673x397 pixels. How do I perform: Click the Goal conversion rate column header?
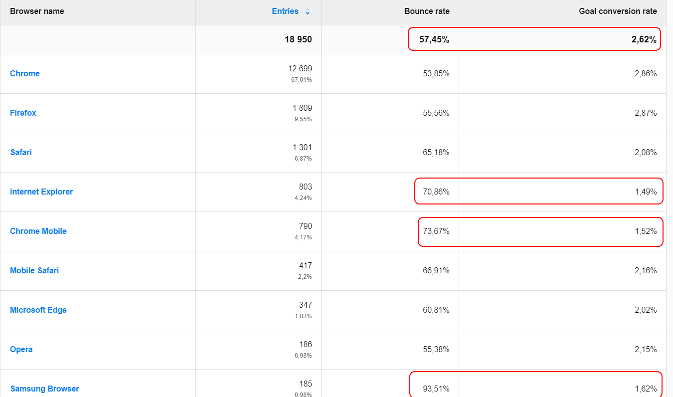618,11
